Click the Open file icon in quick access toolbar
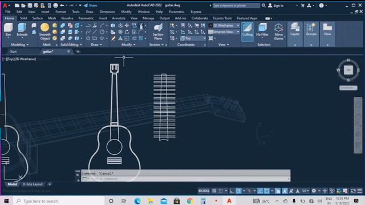Viewport: 365px width, 205px height. pyautogui.click(x=23, y=5)
